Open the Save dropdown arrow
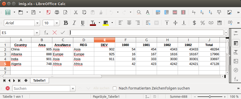The image size is (241, 99). pos(40,12)
